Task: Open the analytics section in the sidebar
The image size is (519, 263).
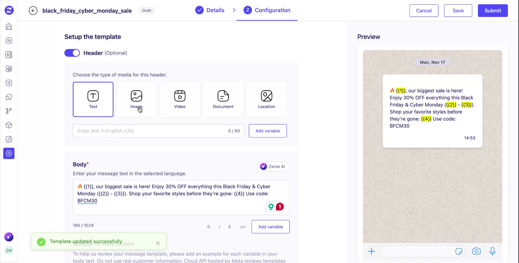Action: (x=9, y=139)
